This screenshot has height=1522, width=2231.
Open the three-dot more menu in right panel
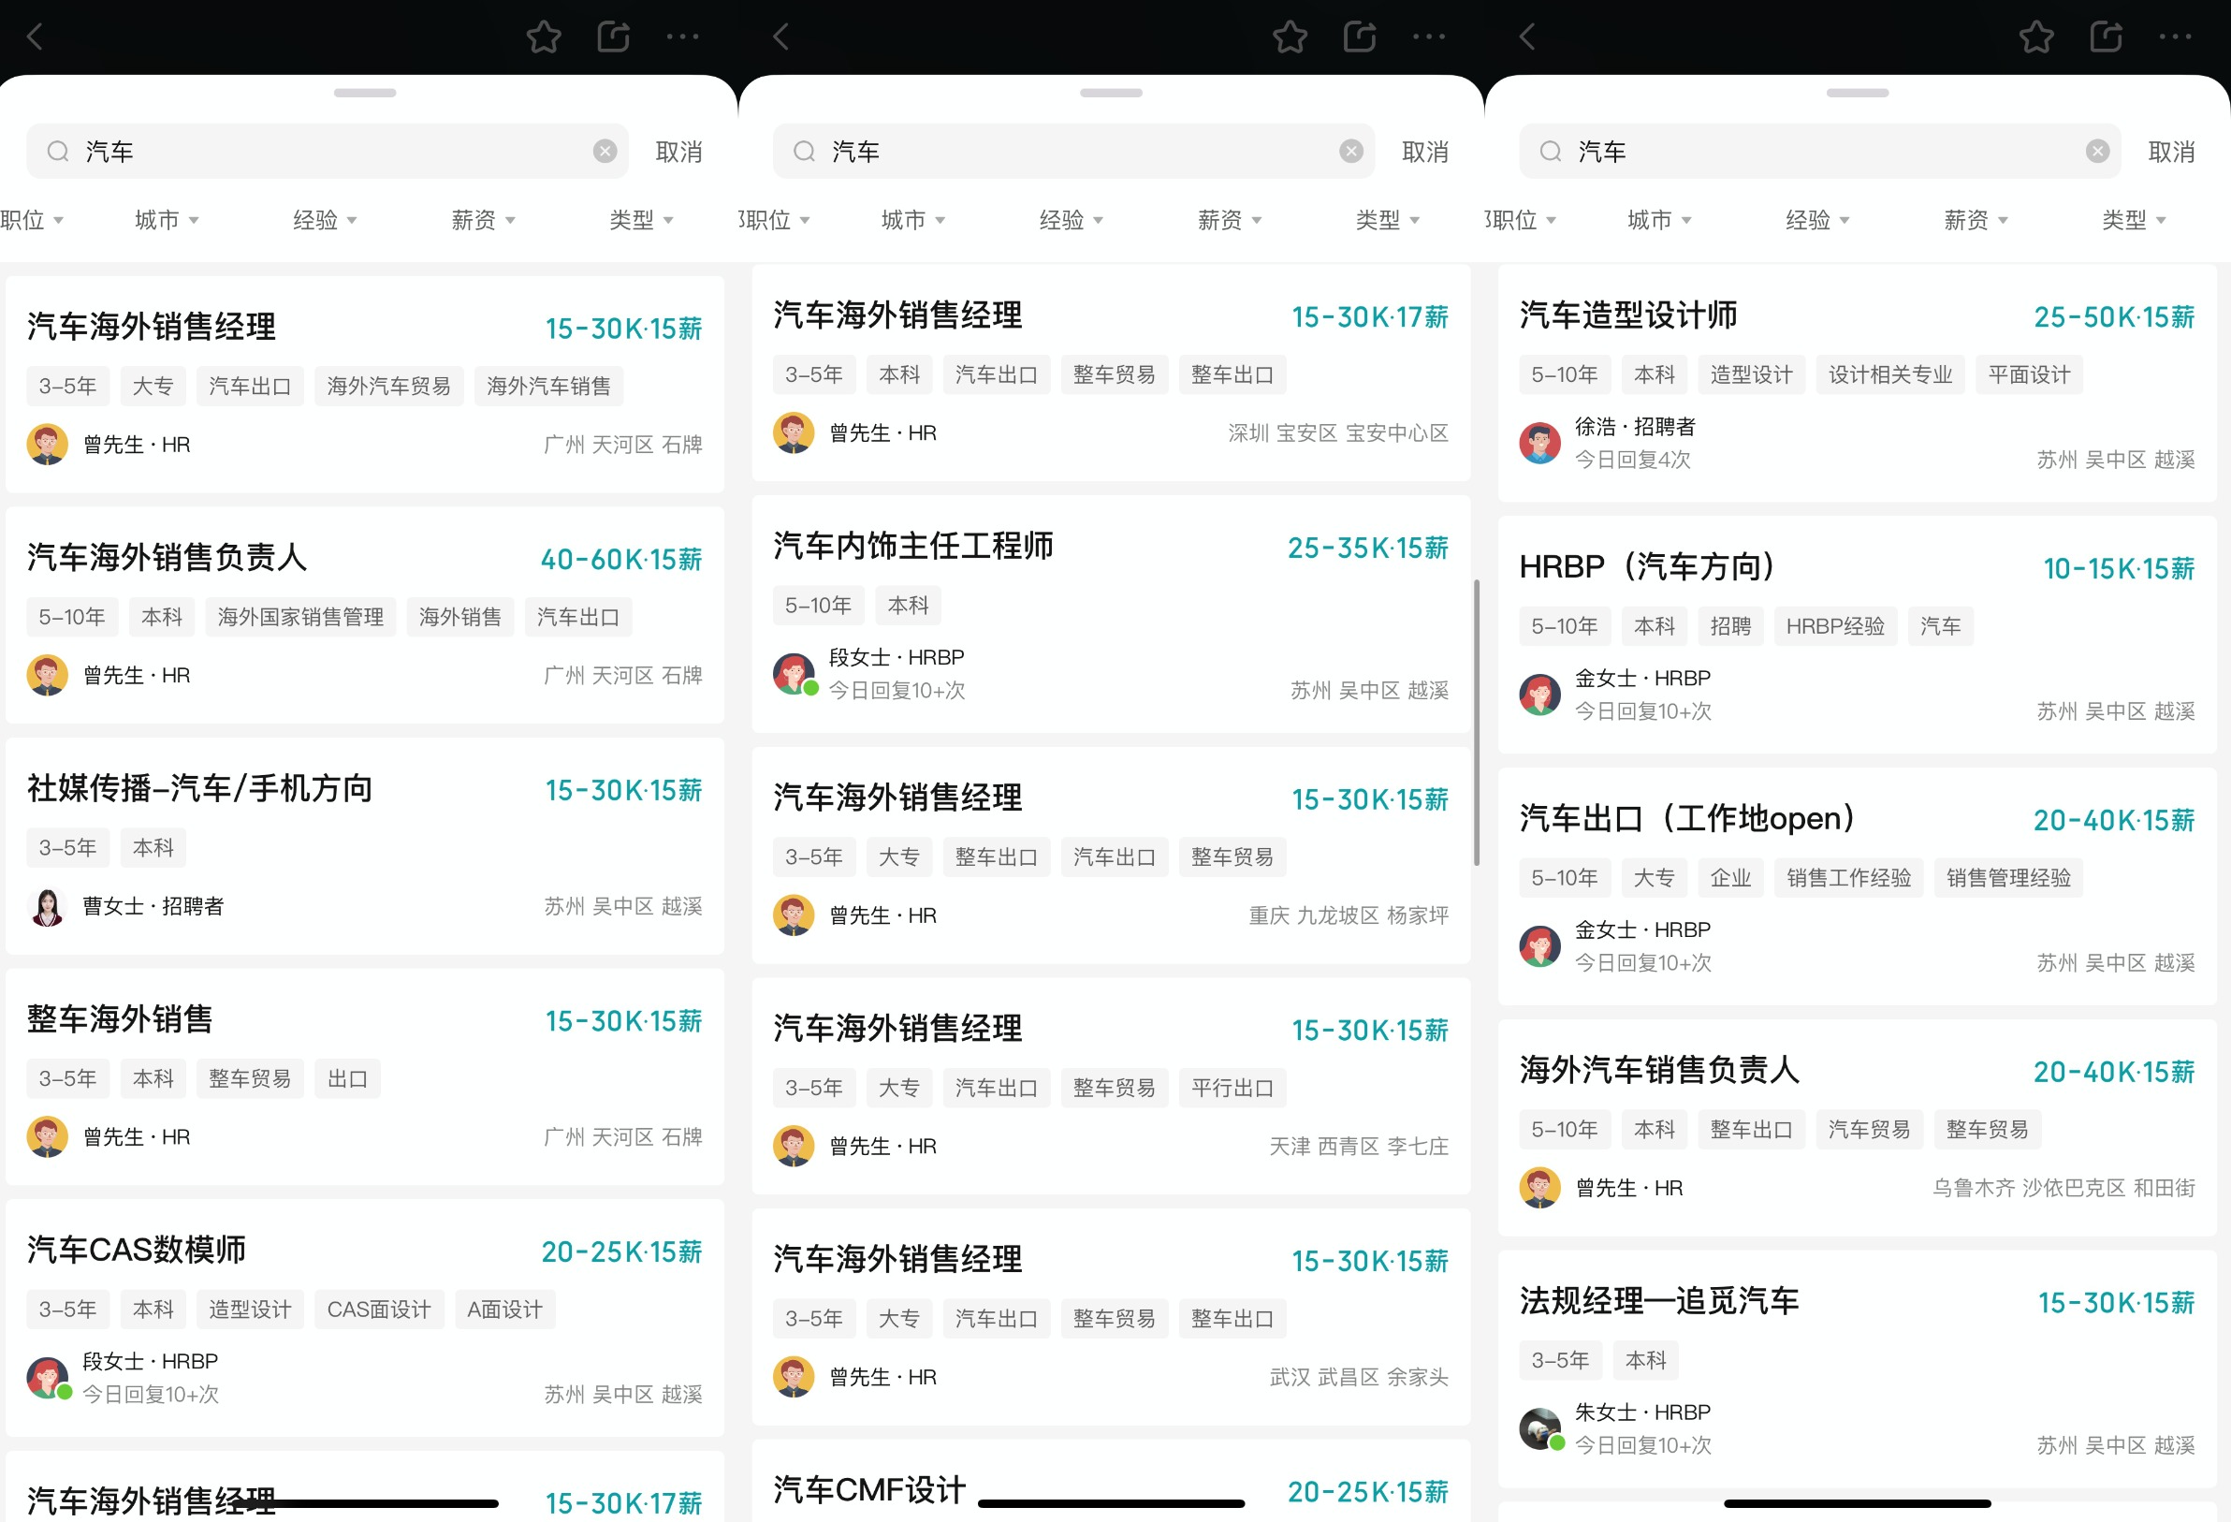coord(2176,37)
